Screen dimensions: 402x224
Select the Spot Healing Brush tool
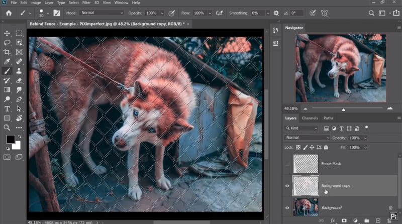pos(19,61)
